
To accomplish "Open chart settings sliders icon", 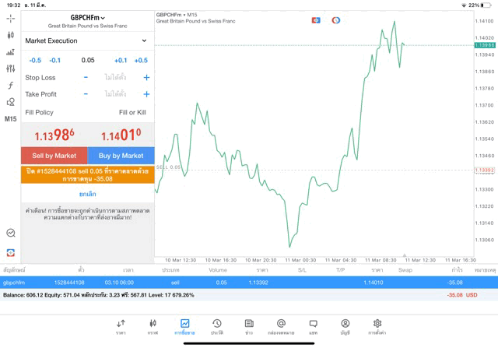I will tap(10, 69).
